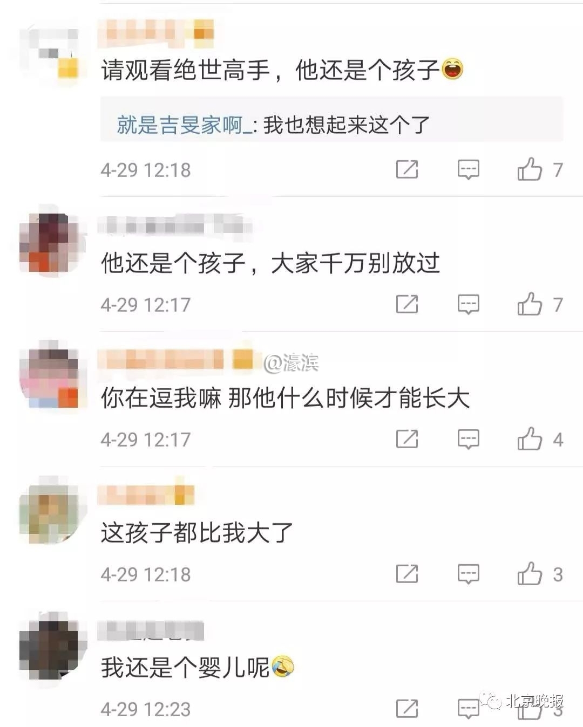The image size is (583, 727).
Task: Open reply for 大家千万别放过 comment
Action: [468, 304]
